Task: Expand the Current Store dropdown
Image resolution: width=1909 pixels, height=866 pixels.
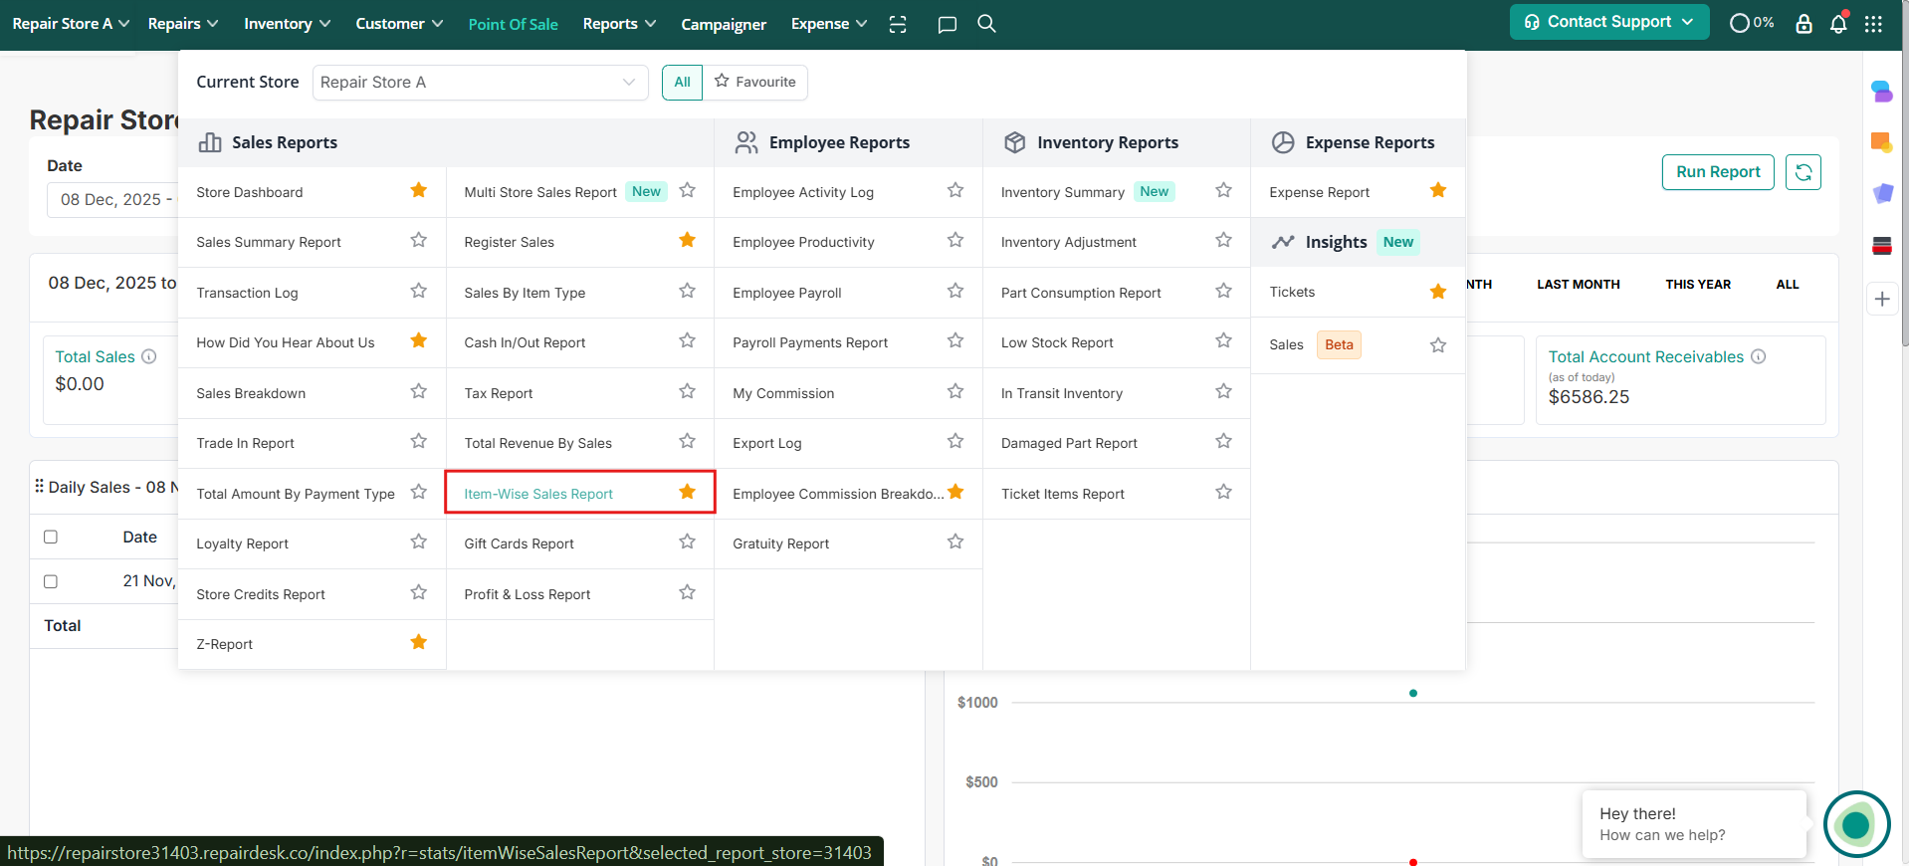Action: (x=480, y=83)
